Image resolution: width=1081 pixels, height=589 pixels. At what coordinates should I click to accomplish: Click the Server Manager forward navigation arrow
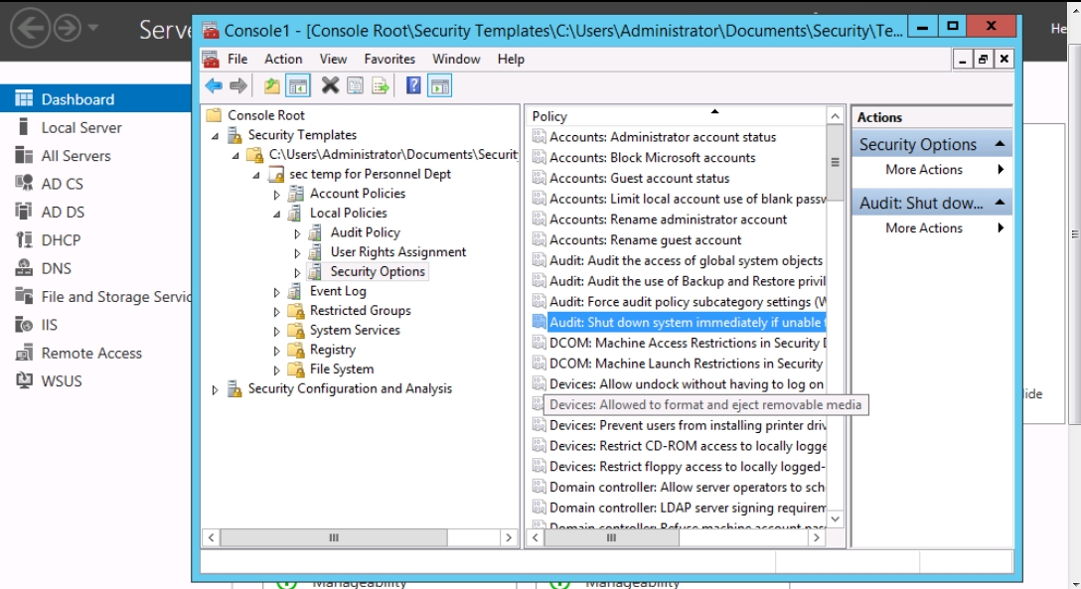68,28
